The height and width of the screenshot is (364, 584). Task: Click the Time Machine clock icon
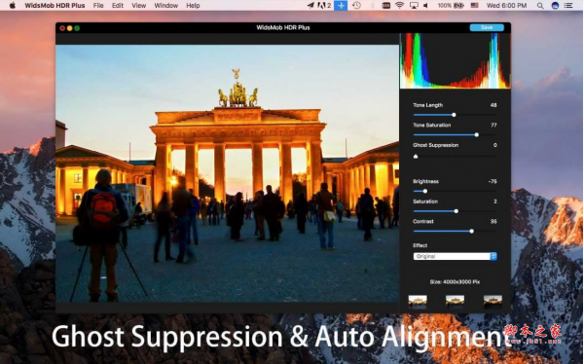[356, 6]
